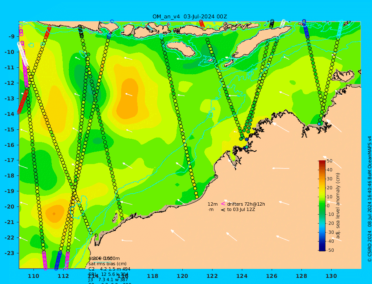The image size is (372, 284).
Task: Click longitude axis label 122
Action: coord(212,276)
